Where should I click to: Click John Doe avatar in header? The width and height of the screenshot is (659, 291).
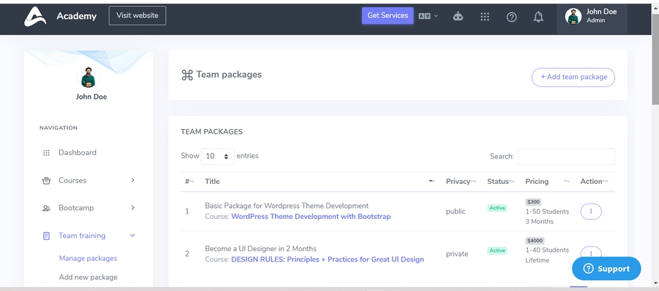[573, 16]
